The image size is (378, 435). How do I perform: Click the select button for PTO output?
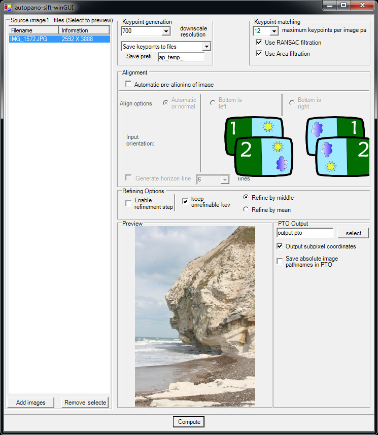coord(353,233)
